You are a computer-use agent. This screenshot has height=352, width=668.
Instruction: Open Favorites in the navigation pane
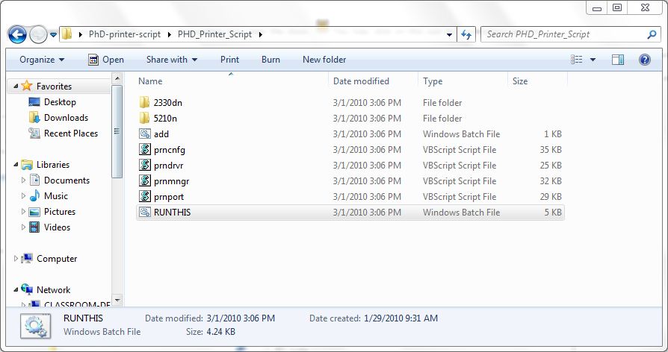(54, 86)
